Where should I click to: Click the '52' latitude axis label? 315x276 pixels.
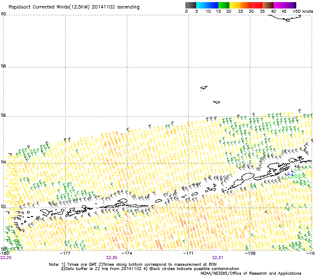3,206
